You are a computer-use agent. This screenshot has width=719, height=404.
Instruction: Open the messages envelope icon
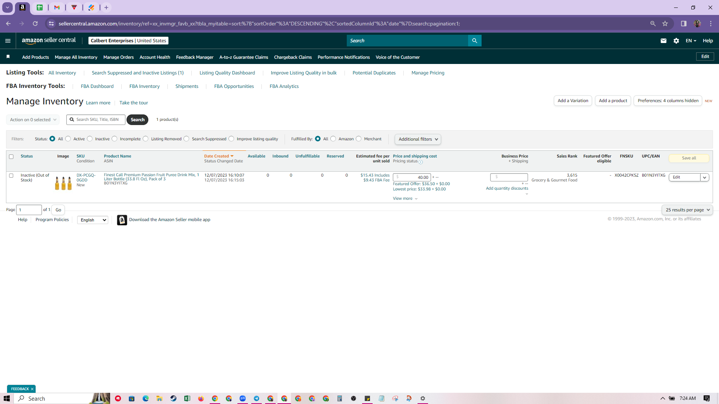click(664, 41)
